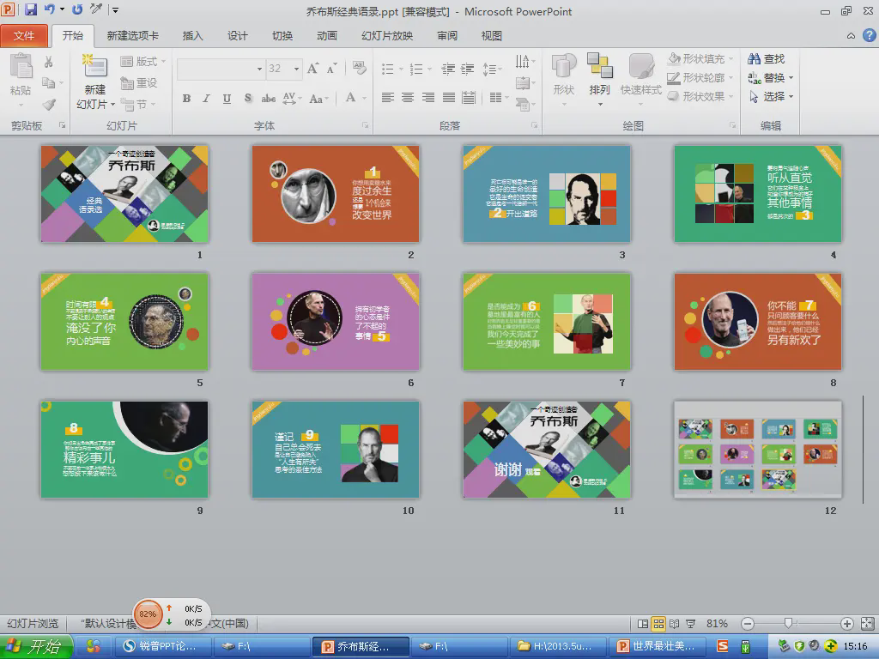Open the font size dropdown showing 32

(x=297, y=69)
